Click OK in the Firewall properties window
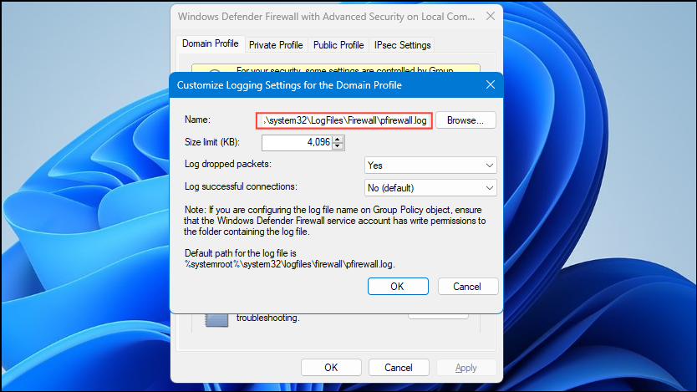The image size is (697, 392). click(331, 368)
